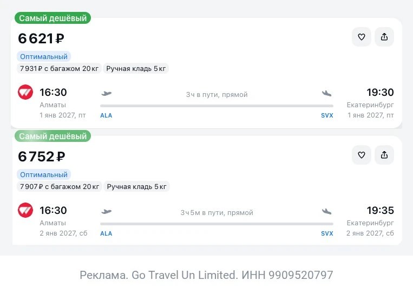Select the 7 907 ₽ с багажом 20 кг option
The height and width of the screenshot is (293, 413).
point(60,186)
